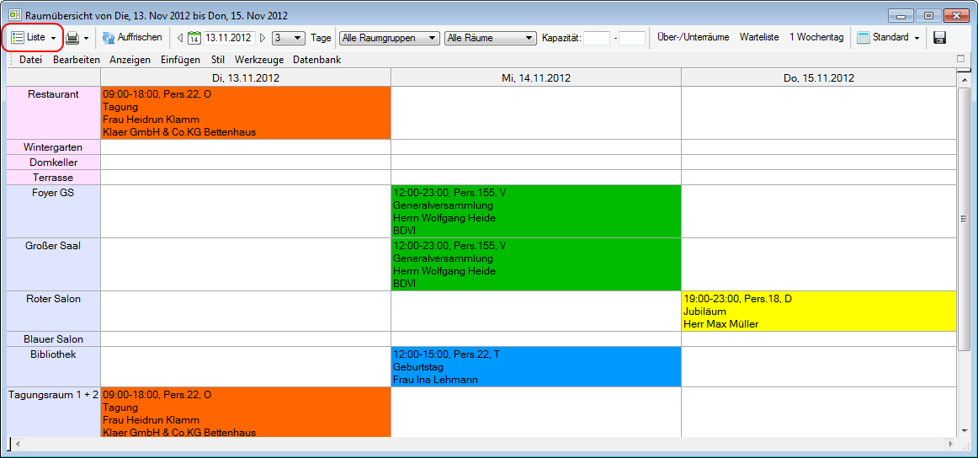Click the vertical scrollbar thumb
Screen dimensions: 978x458
tap(964, 219)
